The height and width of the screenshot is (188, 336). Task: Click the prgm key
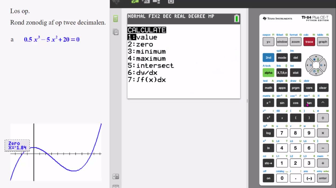pyautogui.click(x=295, y=88)
